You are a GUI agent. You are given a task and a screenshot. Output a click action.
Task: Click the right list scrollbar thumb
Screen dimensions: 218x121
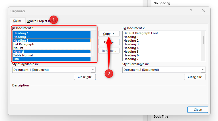(x=203, y=40)
